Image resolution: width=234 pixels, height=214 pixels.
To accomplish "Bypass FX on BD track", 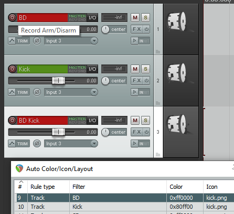I will [146, 29].
